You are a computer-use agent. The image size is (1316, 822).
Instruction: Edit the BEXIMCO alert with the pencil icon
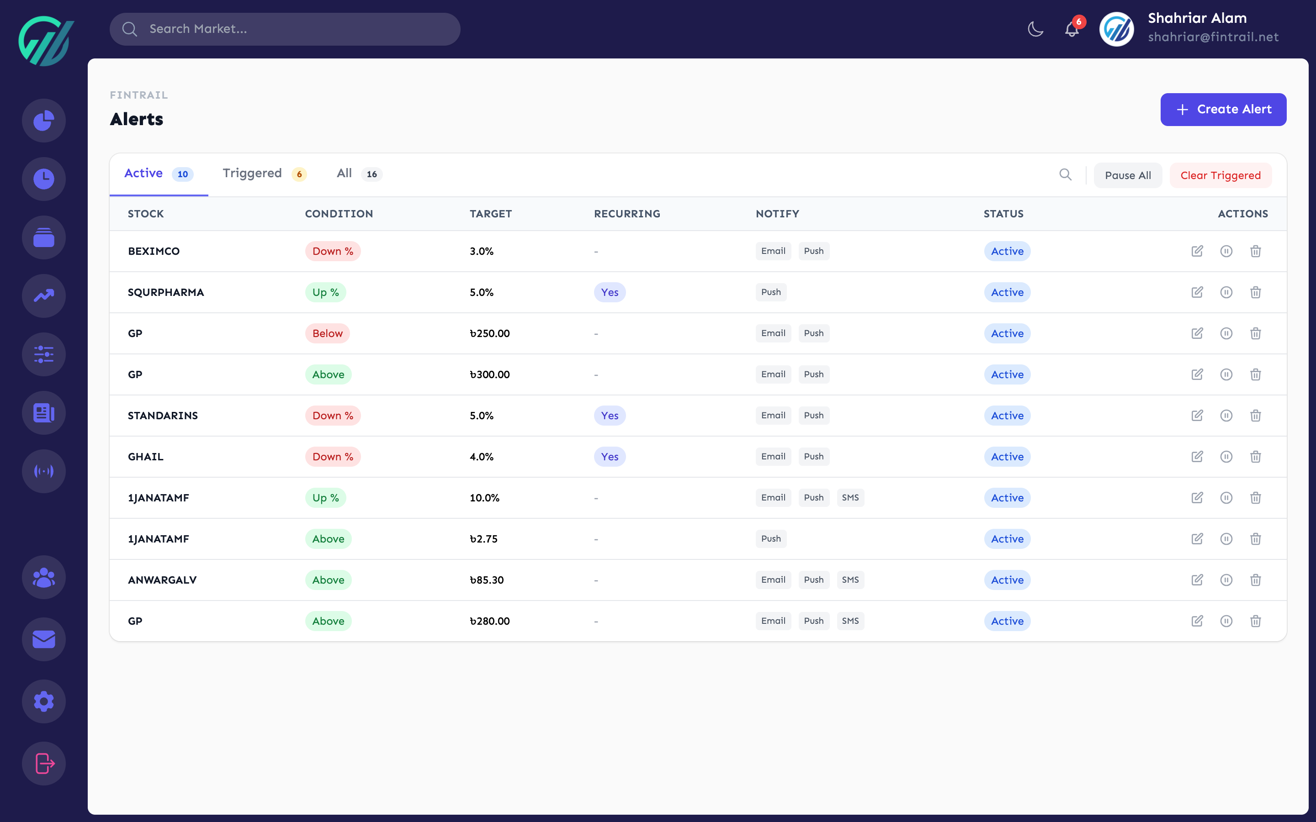[1198, 251]
